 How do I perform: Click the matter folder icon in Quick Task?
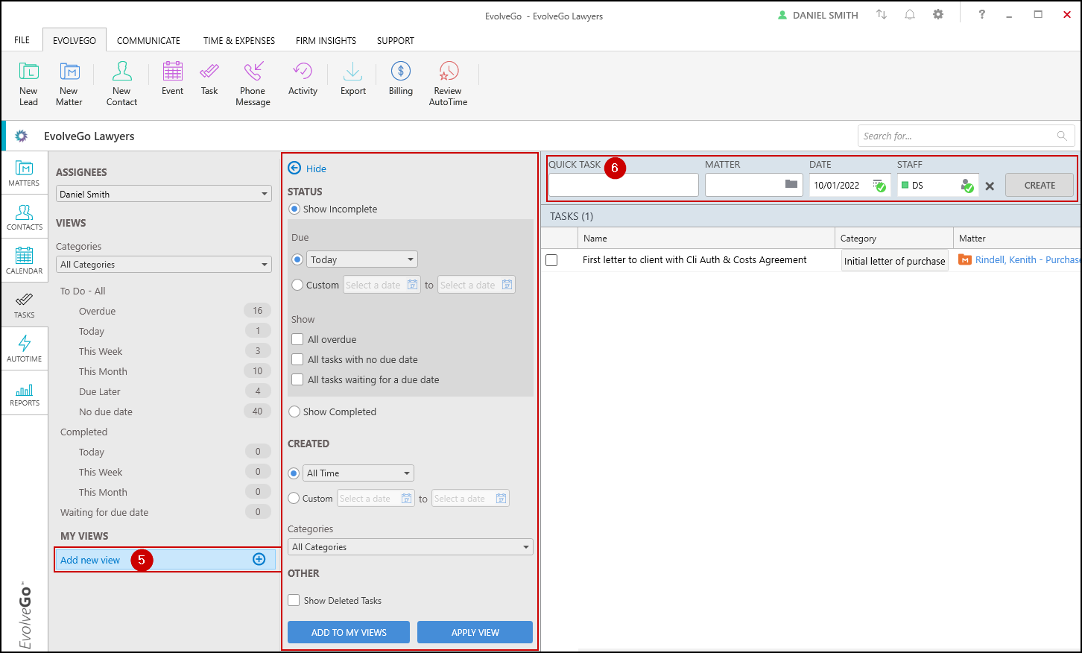pos(791,184)
